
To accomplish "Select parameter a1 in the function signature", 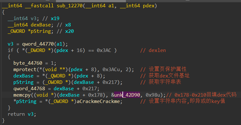I will [111, 6].
